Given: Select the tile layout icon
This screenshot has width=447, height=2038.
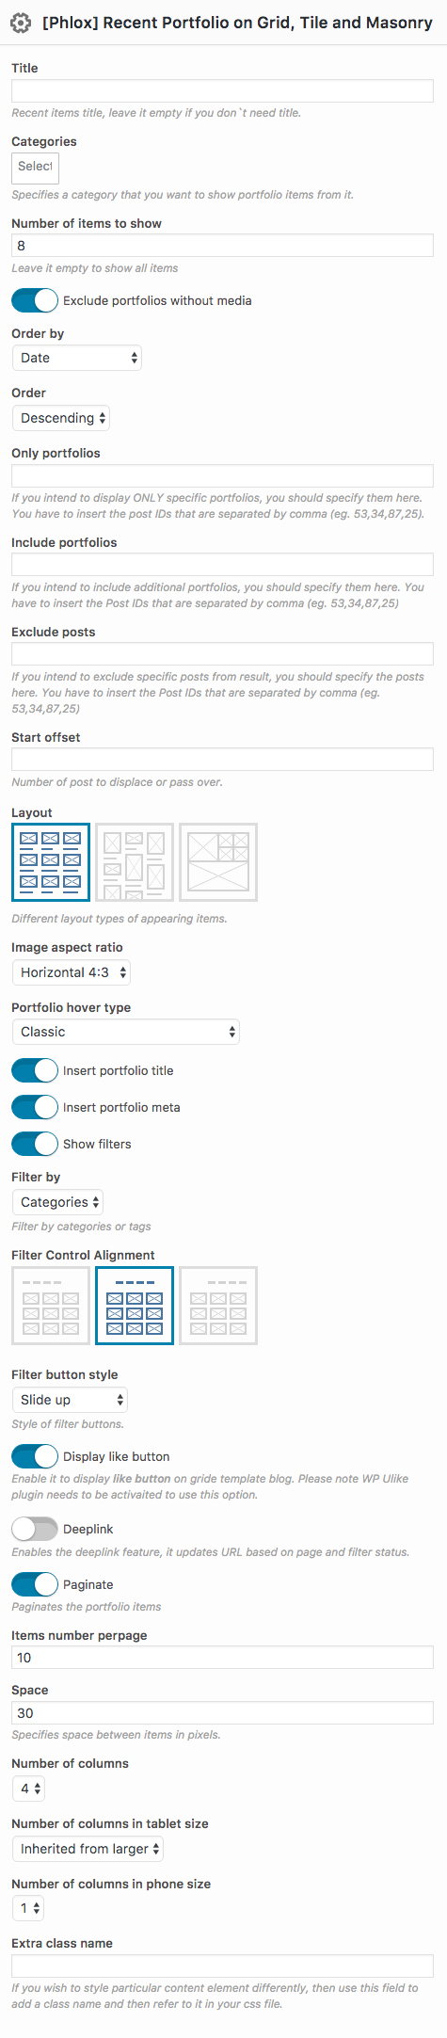Looking at the screenshot, I should (x=218, y=862).
